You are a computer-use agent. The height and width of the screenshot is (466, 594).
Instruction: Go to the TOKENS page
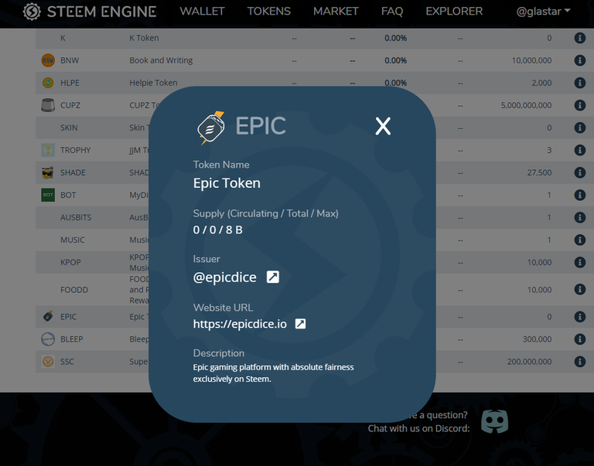268,12
